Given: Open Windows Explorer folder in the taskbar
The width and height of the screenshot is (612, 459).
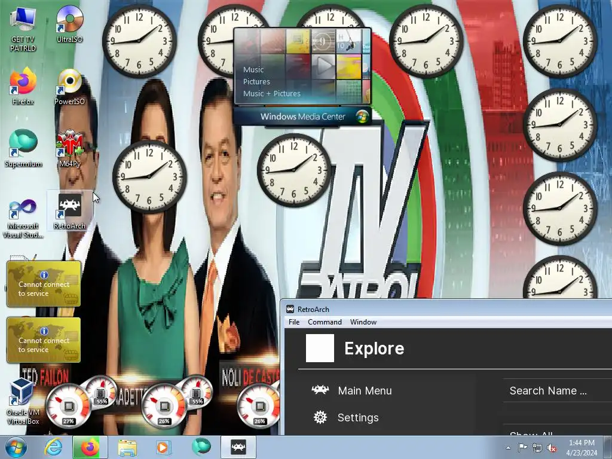Looking at the screenshot, I should coord(127,447).
